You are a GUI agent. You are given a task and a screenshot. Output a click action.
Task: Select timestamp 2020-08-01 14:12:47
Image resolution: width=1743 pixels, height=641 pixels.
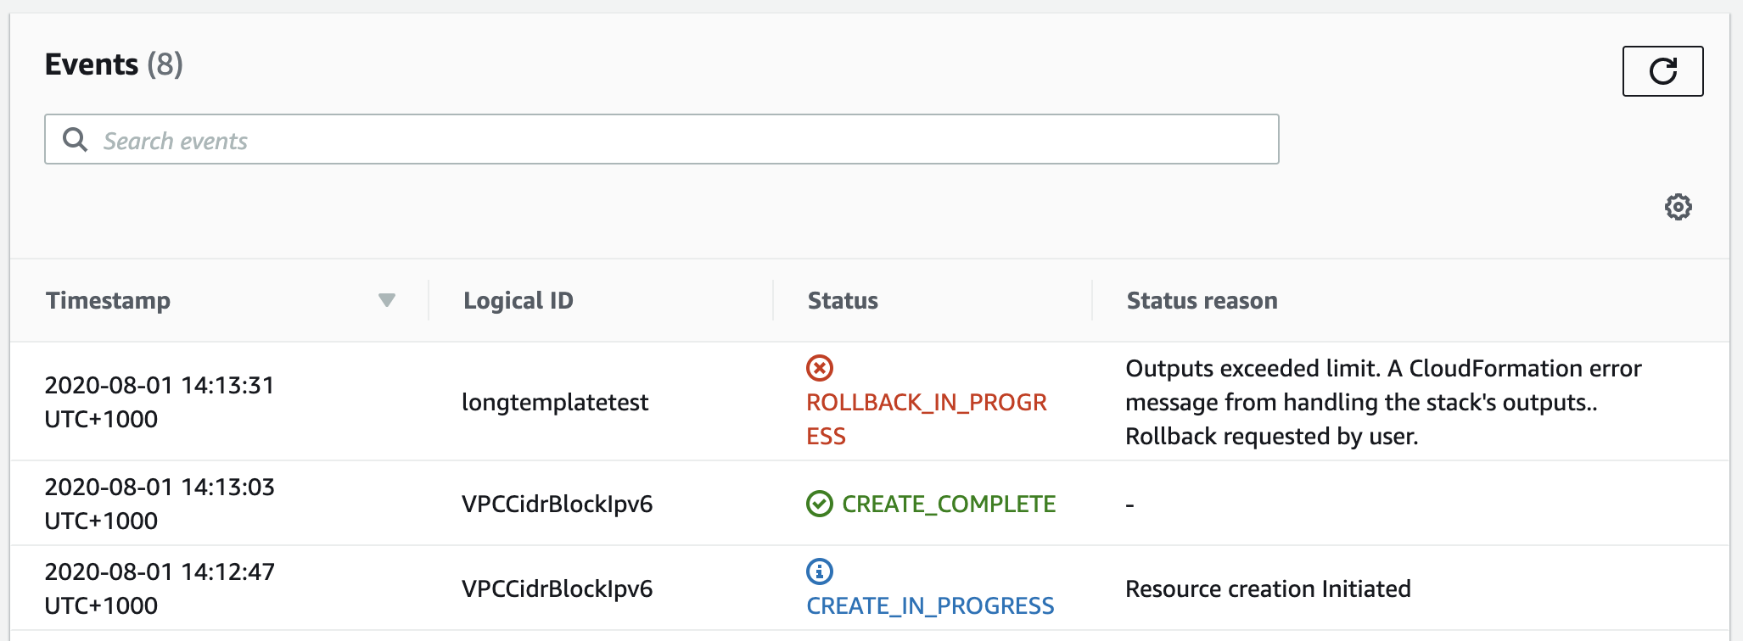160,588
